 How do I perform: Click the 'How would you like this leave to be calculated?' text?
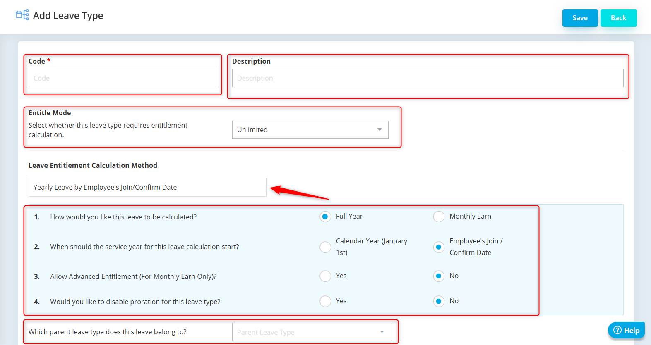click(123, 217)
